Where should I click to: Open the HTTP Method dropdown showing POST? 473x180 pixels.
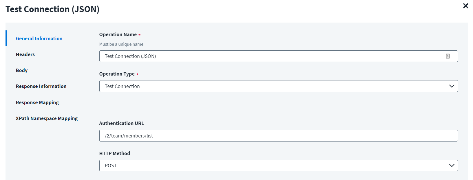pyautogui.click(x=278, y=166)
